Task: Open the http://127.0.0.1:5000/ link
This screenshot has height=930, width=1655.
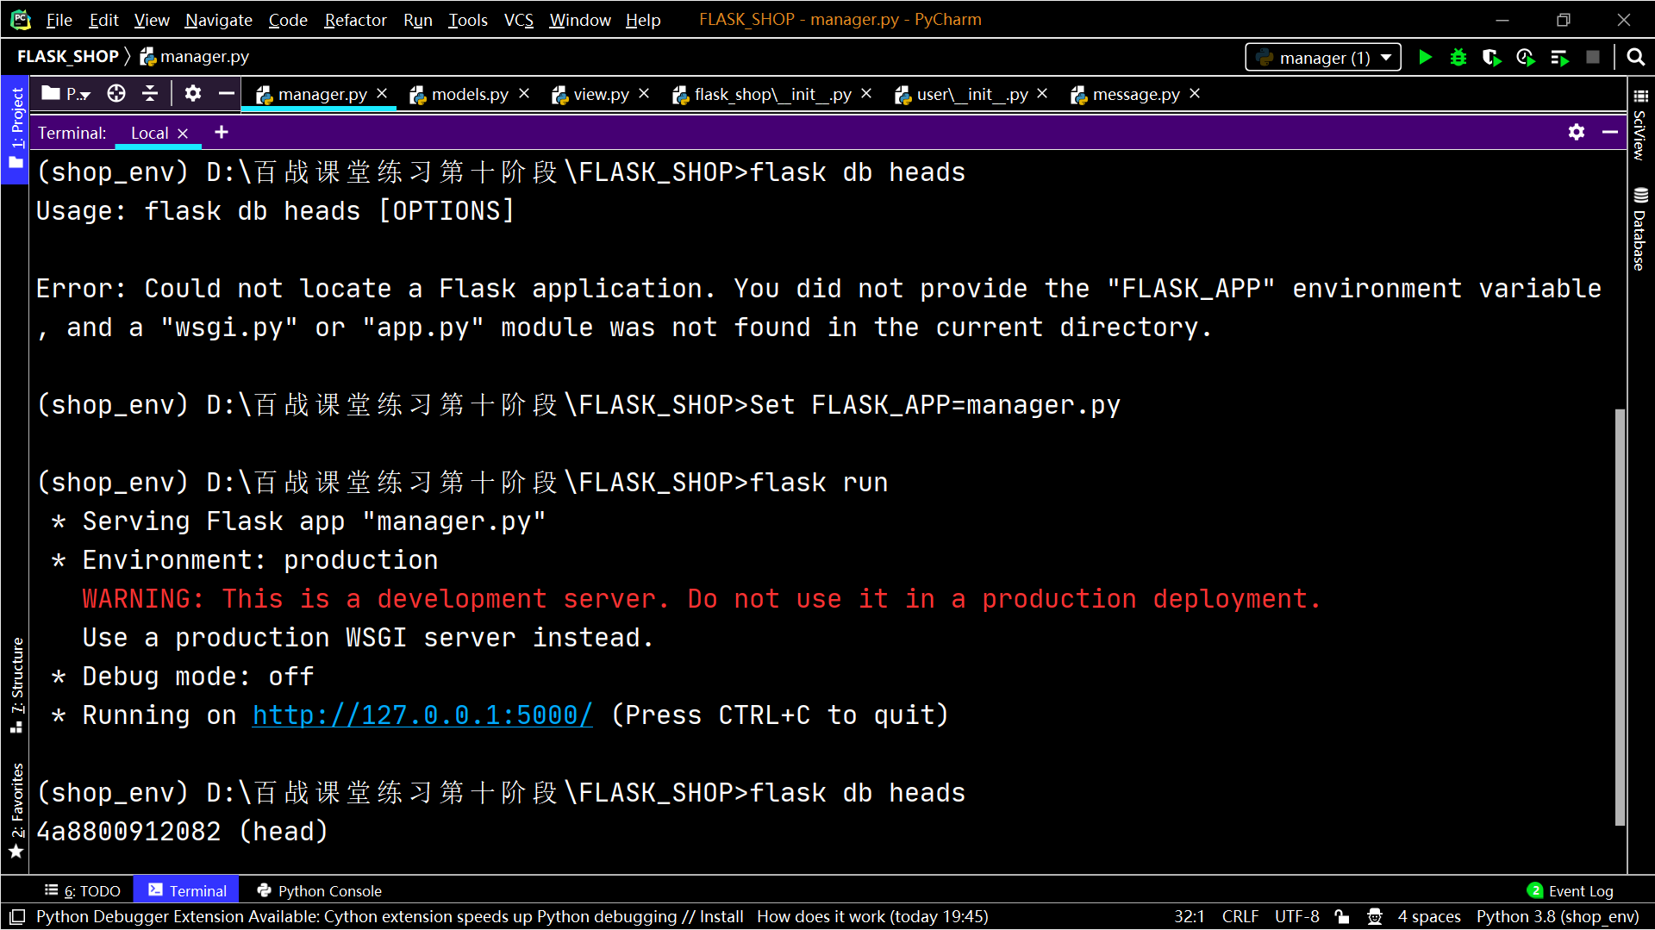Action: click(422, 715)
